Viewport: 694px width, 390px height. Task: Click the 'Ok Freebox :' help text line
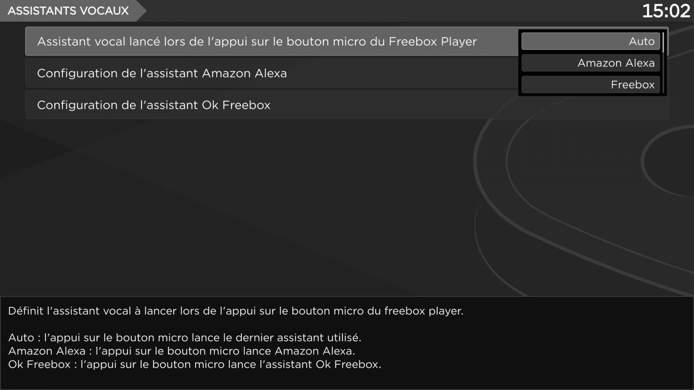(194, 364)
